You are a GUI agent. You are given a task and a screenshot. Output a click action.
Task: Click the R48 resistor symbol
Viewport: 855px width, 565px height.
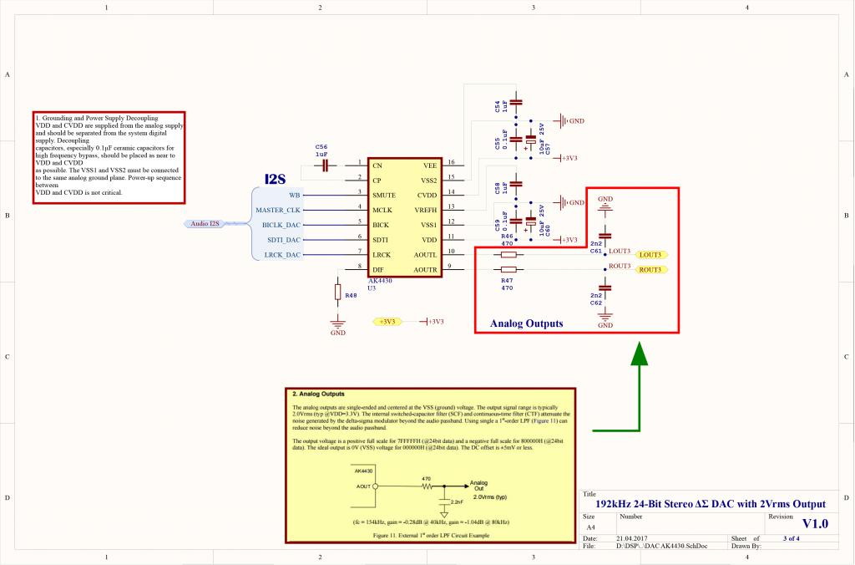[338, 293]
